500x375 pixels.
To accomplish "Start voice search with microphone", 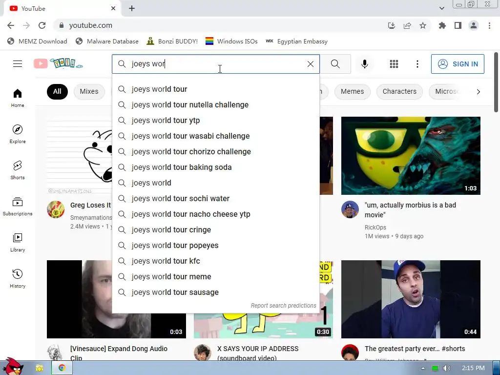I will pyautogui.click(x=364, y=64).
